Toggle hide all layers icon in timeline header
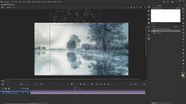The width and height of the screenshot is (186, 104). (x=25, y=89)
